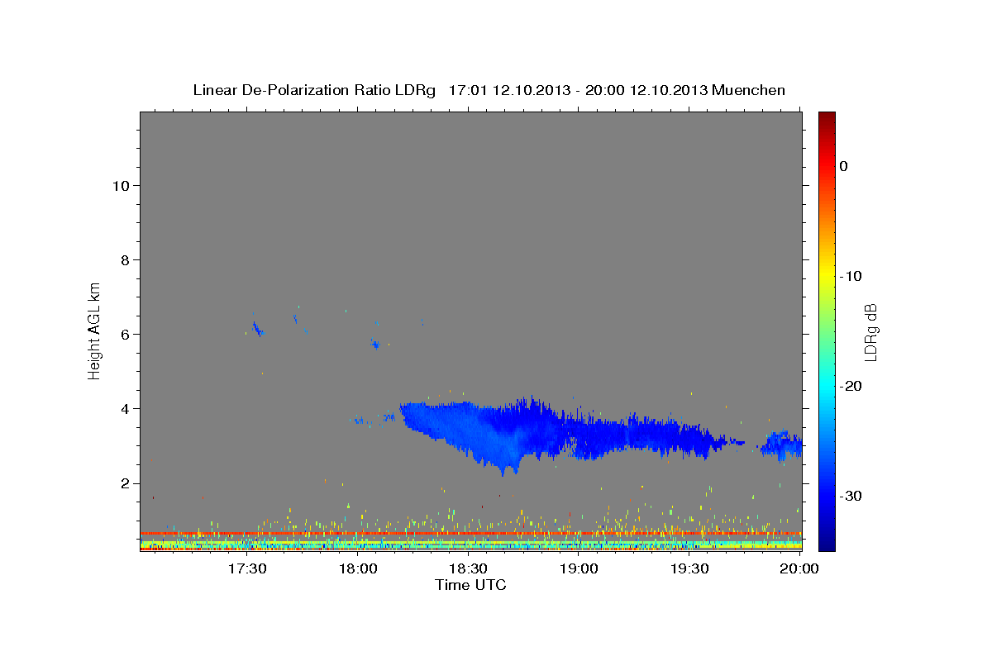The height and width of the screenshot is (661, 992).
Task: Click the 18:30 time tick label
Action: click(468, 569)
